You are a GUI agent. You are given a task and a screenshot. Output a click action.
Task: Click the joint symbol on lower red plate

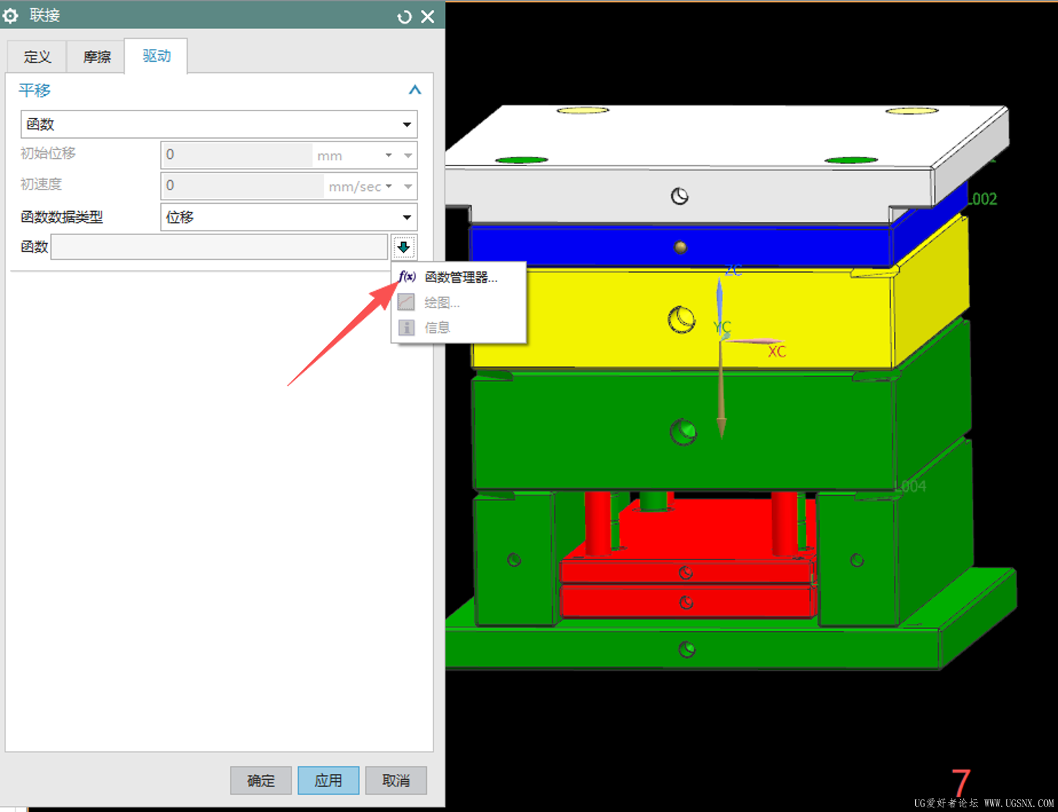pyautogui.click(x=686, y=602)
